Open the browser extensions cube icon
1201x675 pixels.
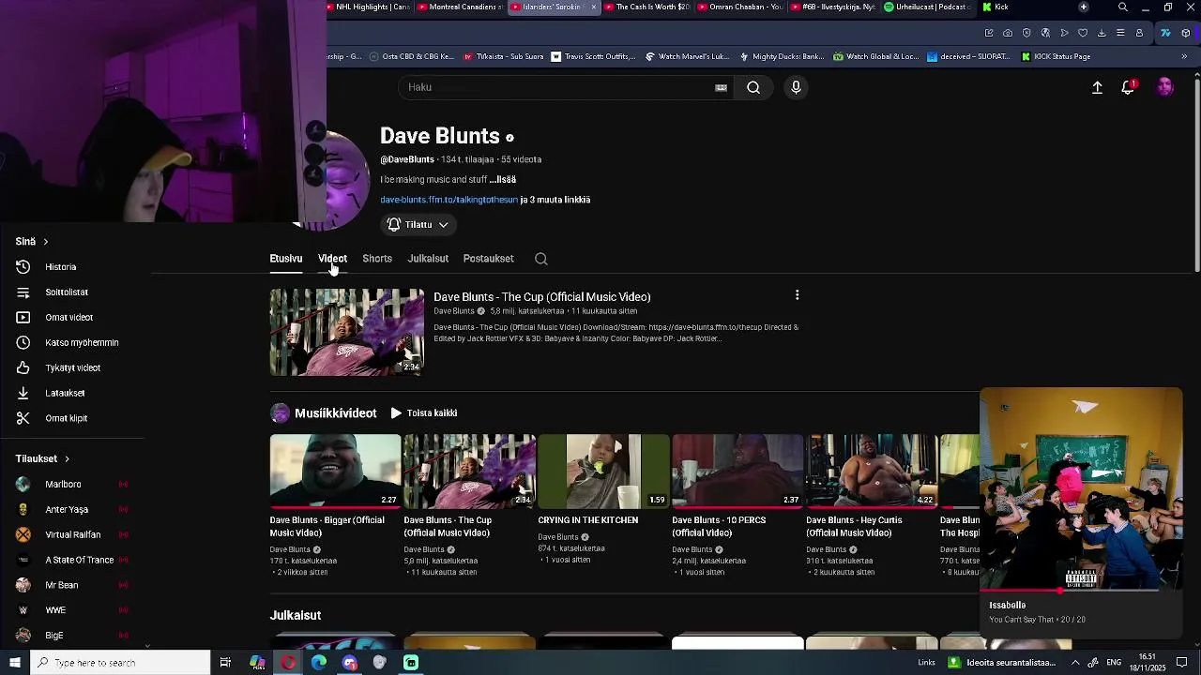(x=1185, y=33)
